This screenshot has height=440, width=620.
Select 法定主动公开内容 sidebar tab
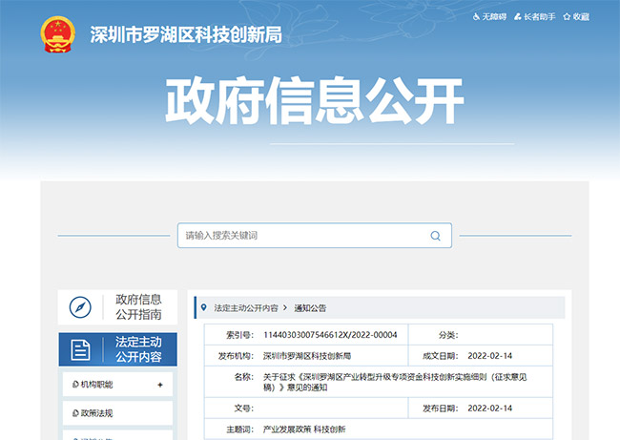click(118, 349)
